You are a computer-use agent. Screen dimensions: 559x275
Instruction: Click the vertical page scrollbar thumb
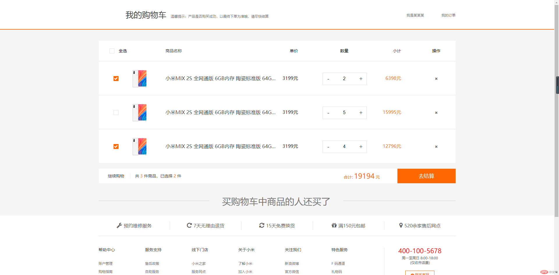click(557, 110)
